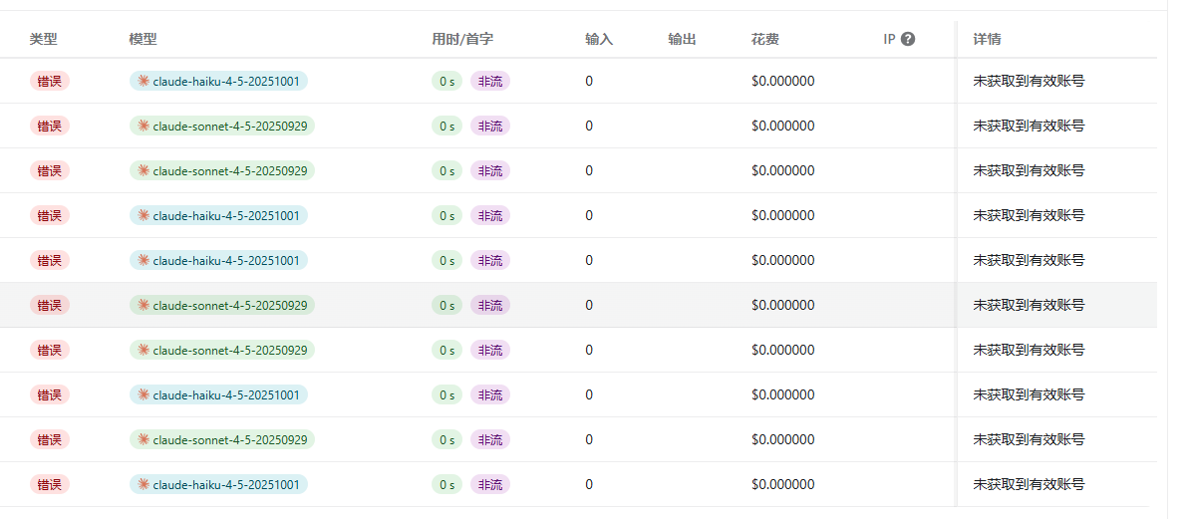
Task: Click the Claude logo icon in the first row
Action: tap(144, 81)
